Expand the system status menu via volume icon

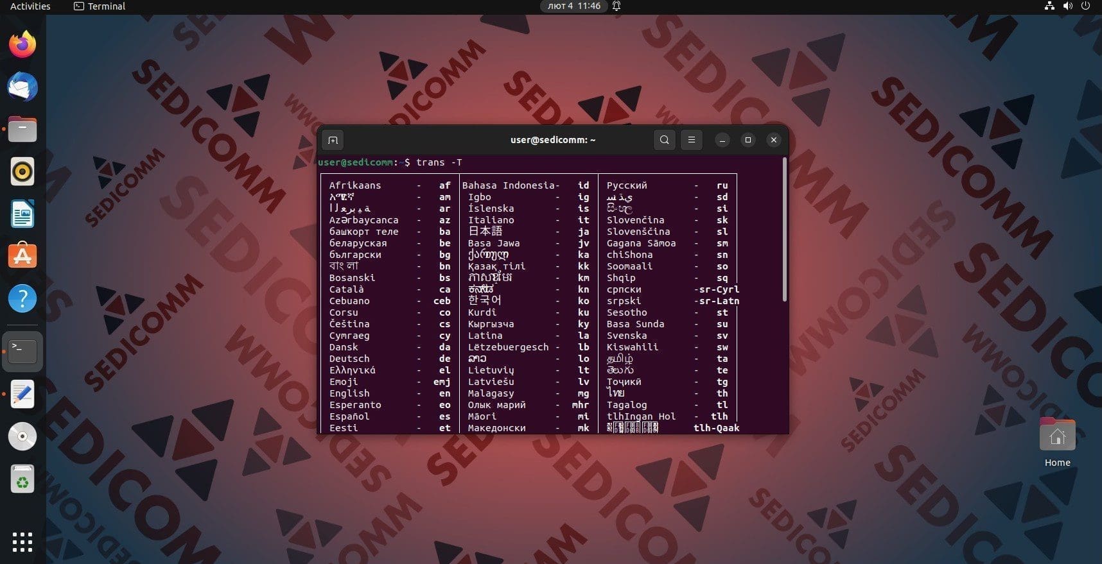click(1067, 6)
